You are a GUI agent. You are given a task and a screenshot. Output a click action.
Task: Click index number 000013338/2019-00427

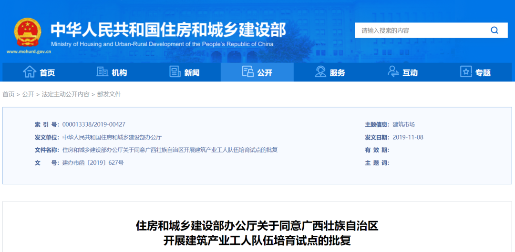[x=94, y=125]
